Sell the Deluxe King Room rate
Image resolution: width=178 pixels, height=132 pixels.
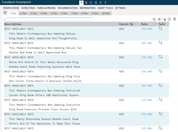click(160, 29)
